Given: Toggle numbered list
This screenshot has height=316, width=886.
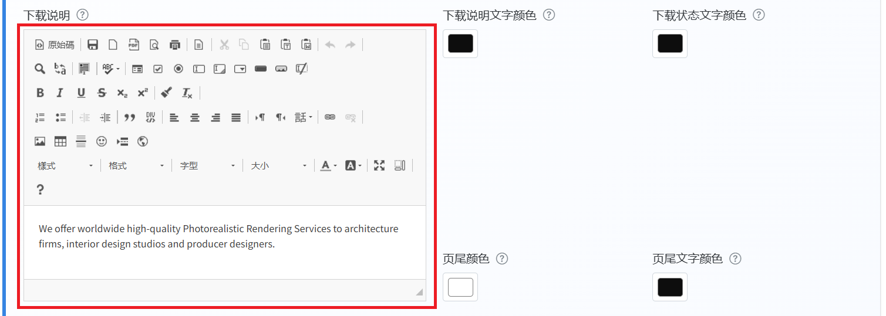Looking at the screenshot, I should (x=40, y=117).
